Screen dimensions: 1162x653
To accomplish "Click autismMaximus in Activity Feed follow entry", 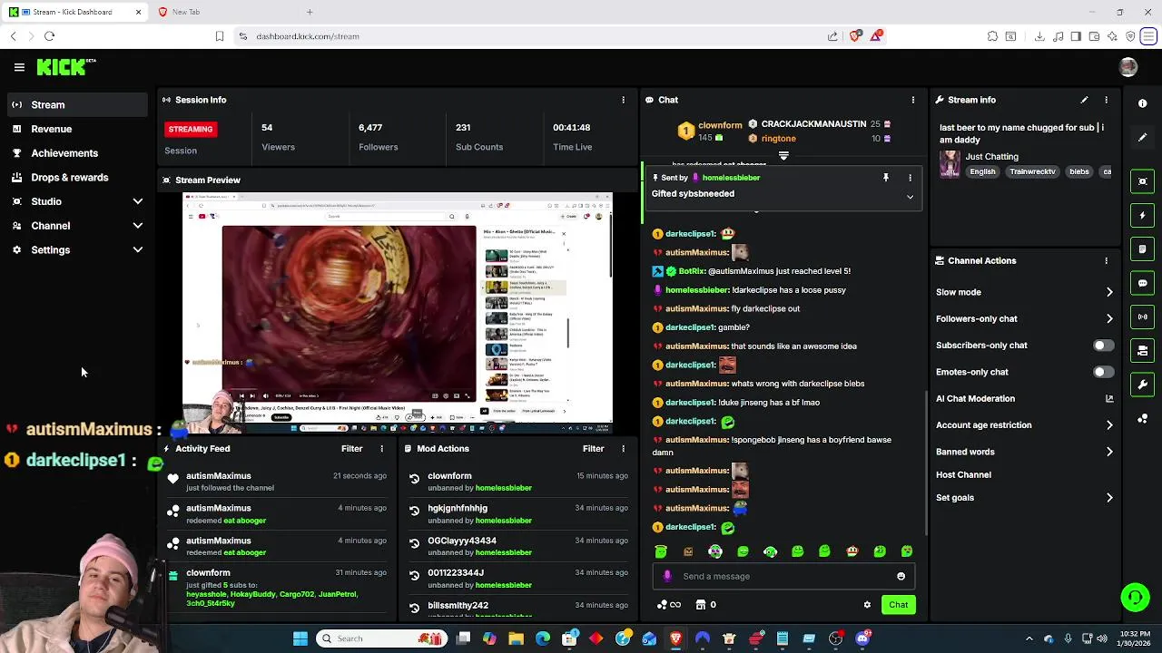I will 219,476.
